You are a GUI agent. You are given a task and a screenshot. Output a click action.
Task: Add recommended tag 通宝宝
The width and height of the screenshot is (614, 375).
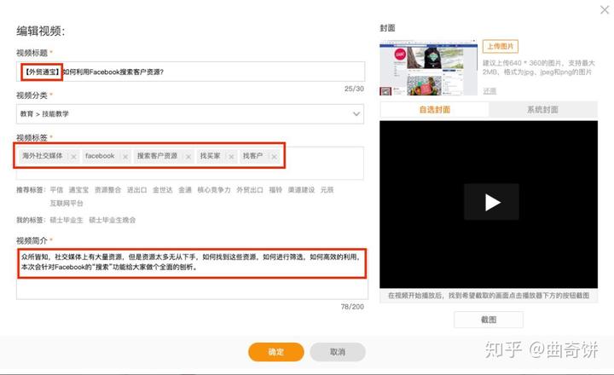[x=78, y=190]
